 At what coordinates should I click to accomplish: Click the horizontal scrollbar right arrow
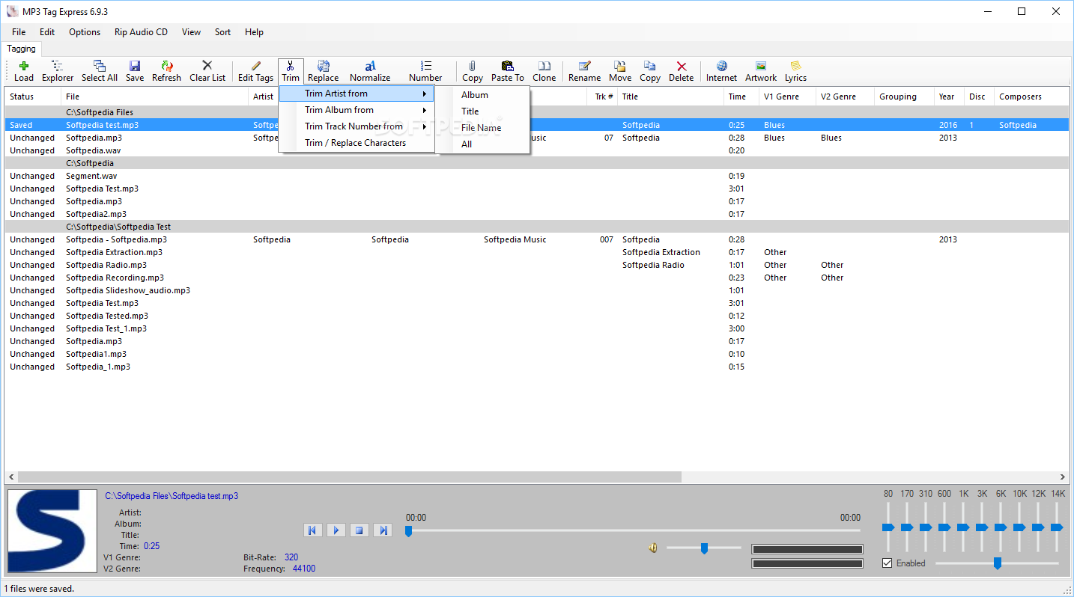click(1063, 477)
